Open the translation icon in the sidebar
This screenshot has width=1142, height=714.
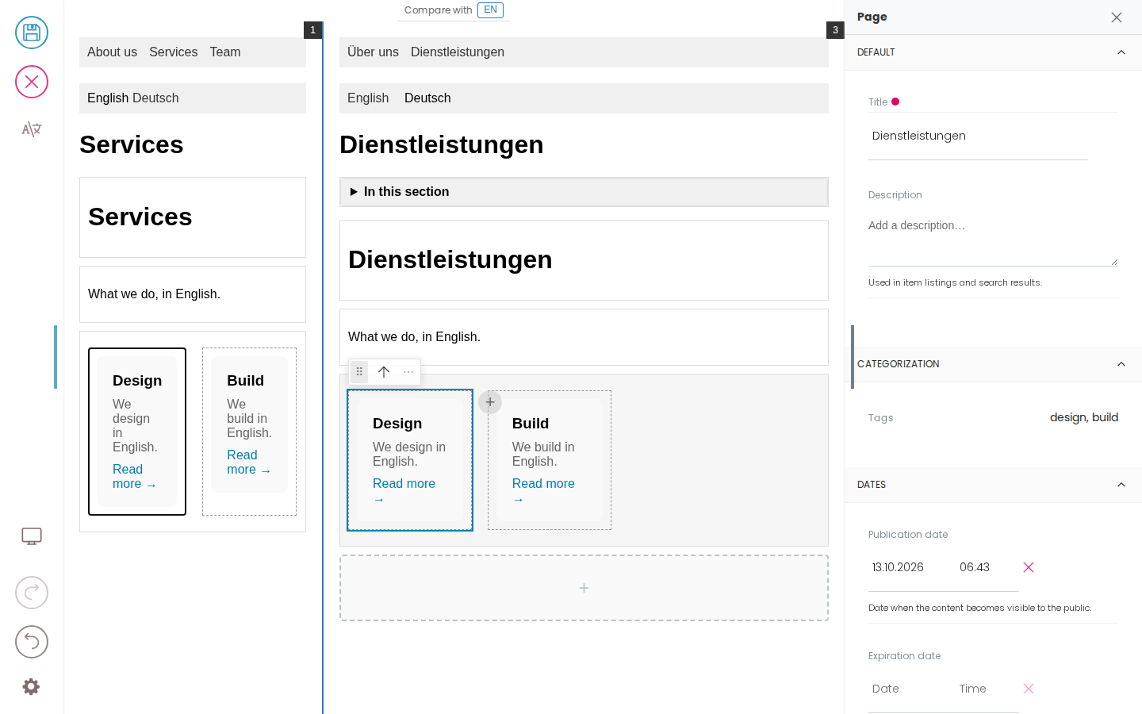tap(32, 129)
